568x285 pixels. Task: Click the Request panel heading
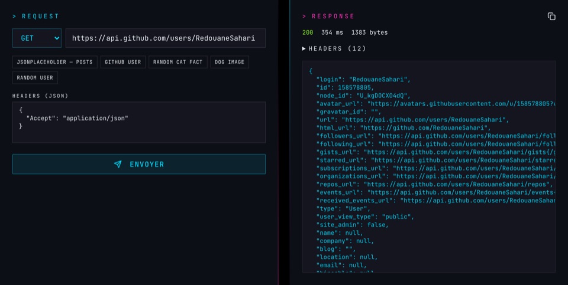(x=35, y=17)
